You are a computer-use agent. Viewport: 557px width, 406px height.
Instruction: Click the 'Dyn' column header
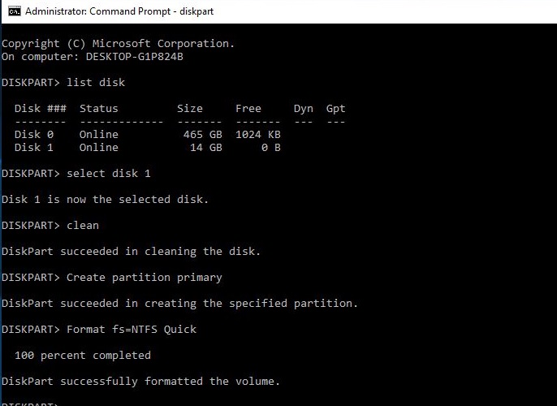pos(304,109)
